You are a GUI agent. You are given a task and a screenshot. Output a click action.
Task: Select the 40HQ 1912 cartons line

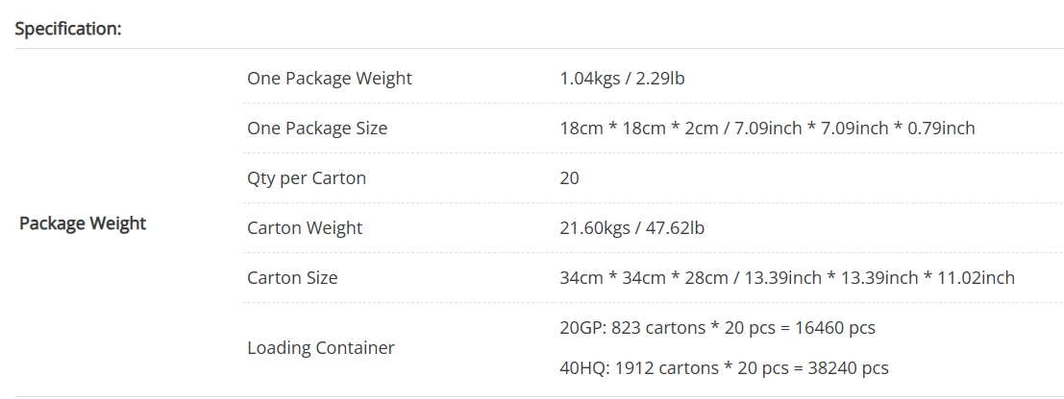pyautogui.click(x=724, y=368)
